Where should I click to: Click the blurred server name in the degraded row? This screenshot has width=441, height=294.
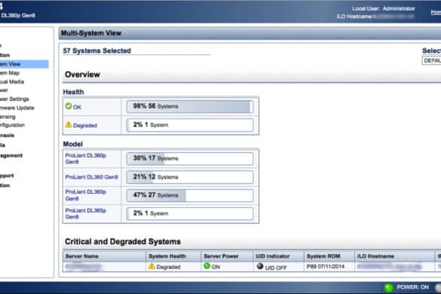[x=84, y=267]
